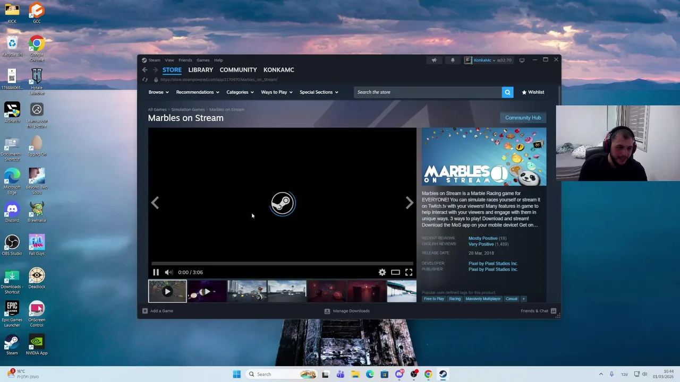The width and height of the screenshot is (680, 382).
Task: Show the previous media with left arrow
Action: (x=155, y=203)
